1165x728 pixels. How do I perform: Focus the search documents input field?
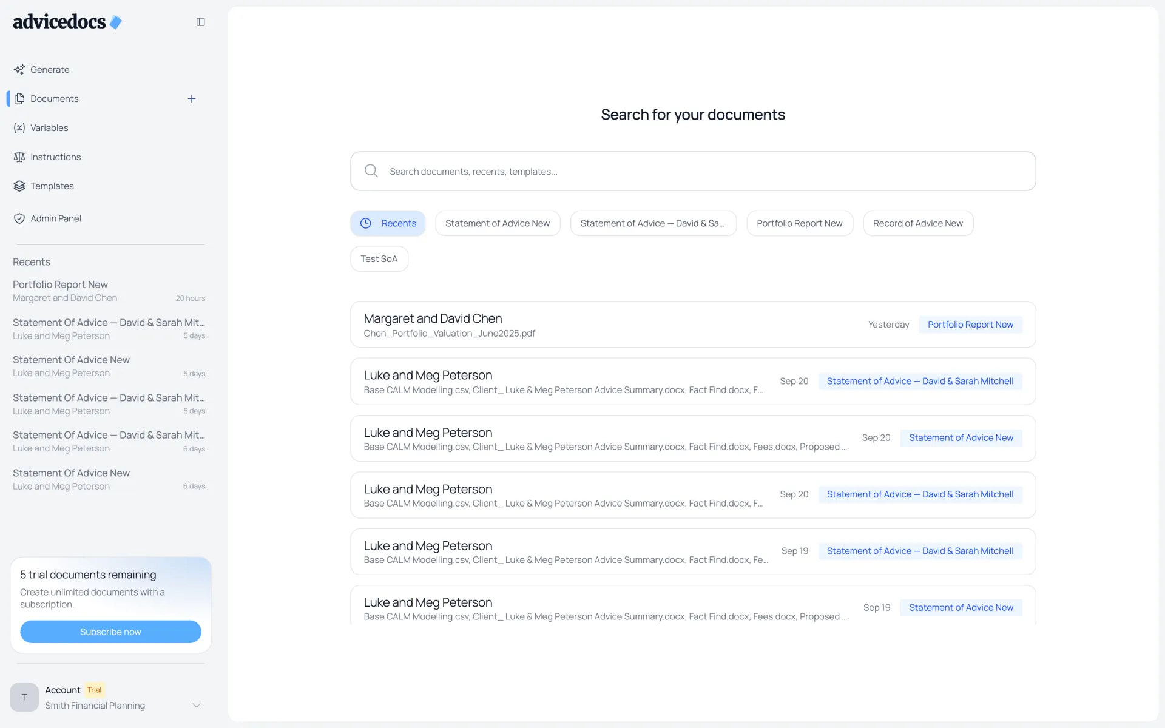point(693,171)
